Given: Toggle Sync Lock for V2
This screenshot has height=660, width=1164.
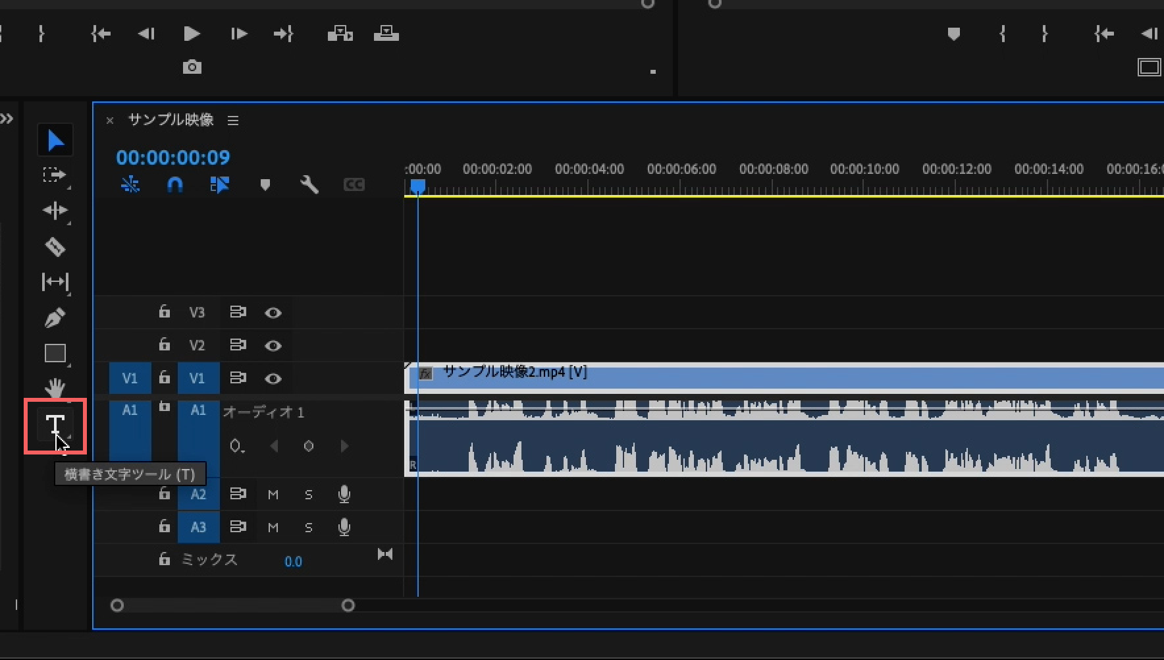Looking at the screenshot, I should coord(238,345).
